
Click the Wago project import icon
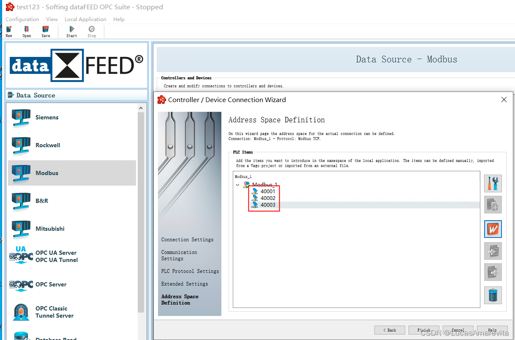pyautogui.click(x=493, y=229)
